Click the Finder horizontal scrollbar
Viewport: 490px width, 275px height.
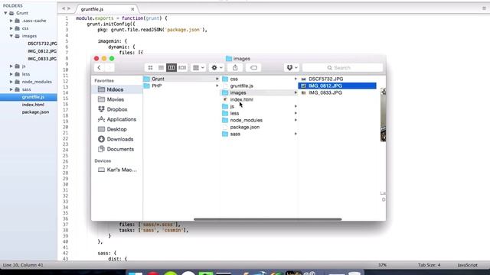[x=268, y=219]
